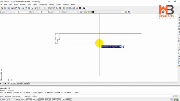Open the Dimension menu

tap(43, 4)
